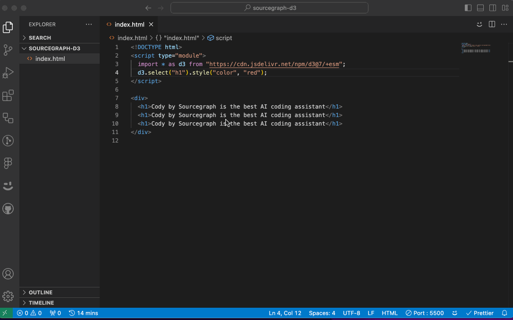Open the jsdelivr d3 CDN link

coord(274,64)
